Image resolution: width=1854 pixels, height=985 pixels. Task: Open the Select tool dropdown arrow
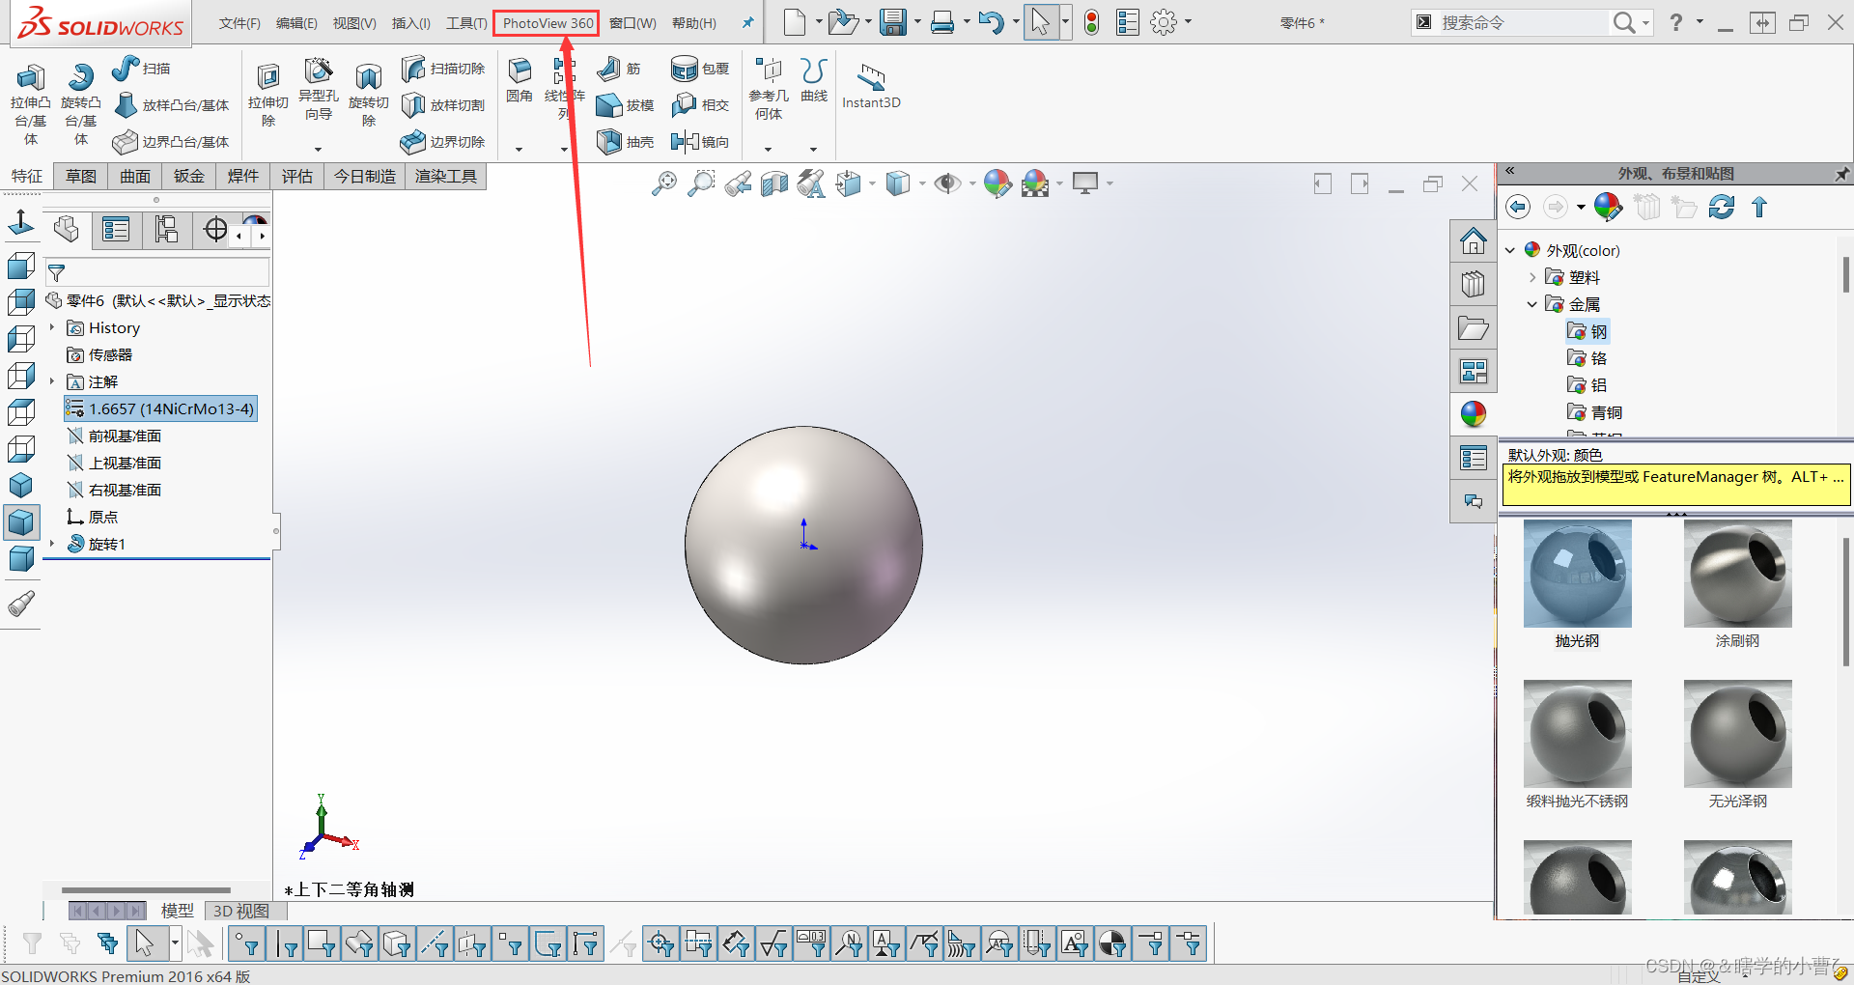tap(1065, 22)
